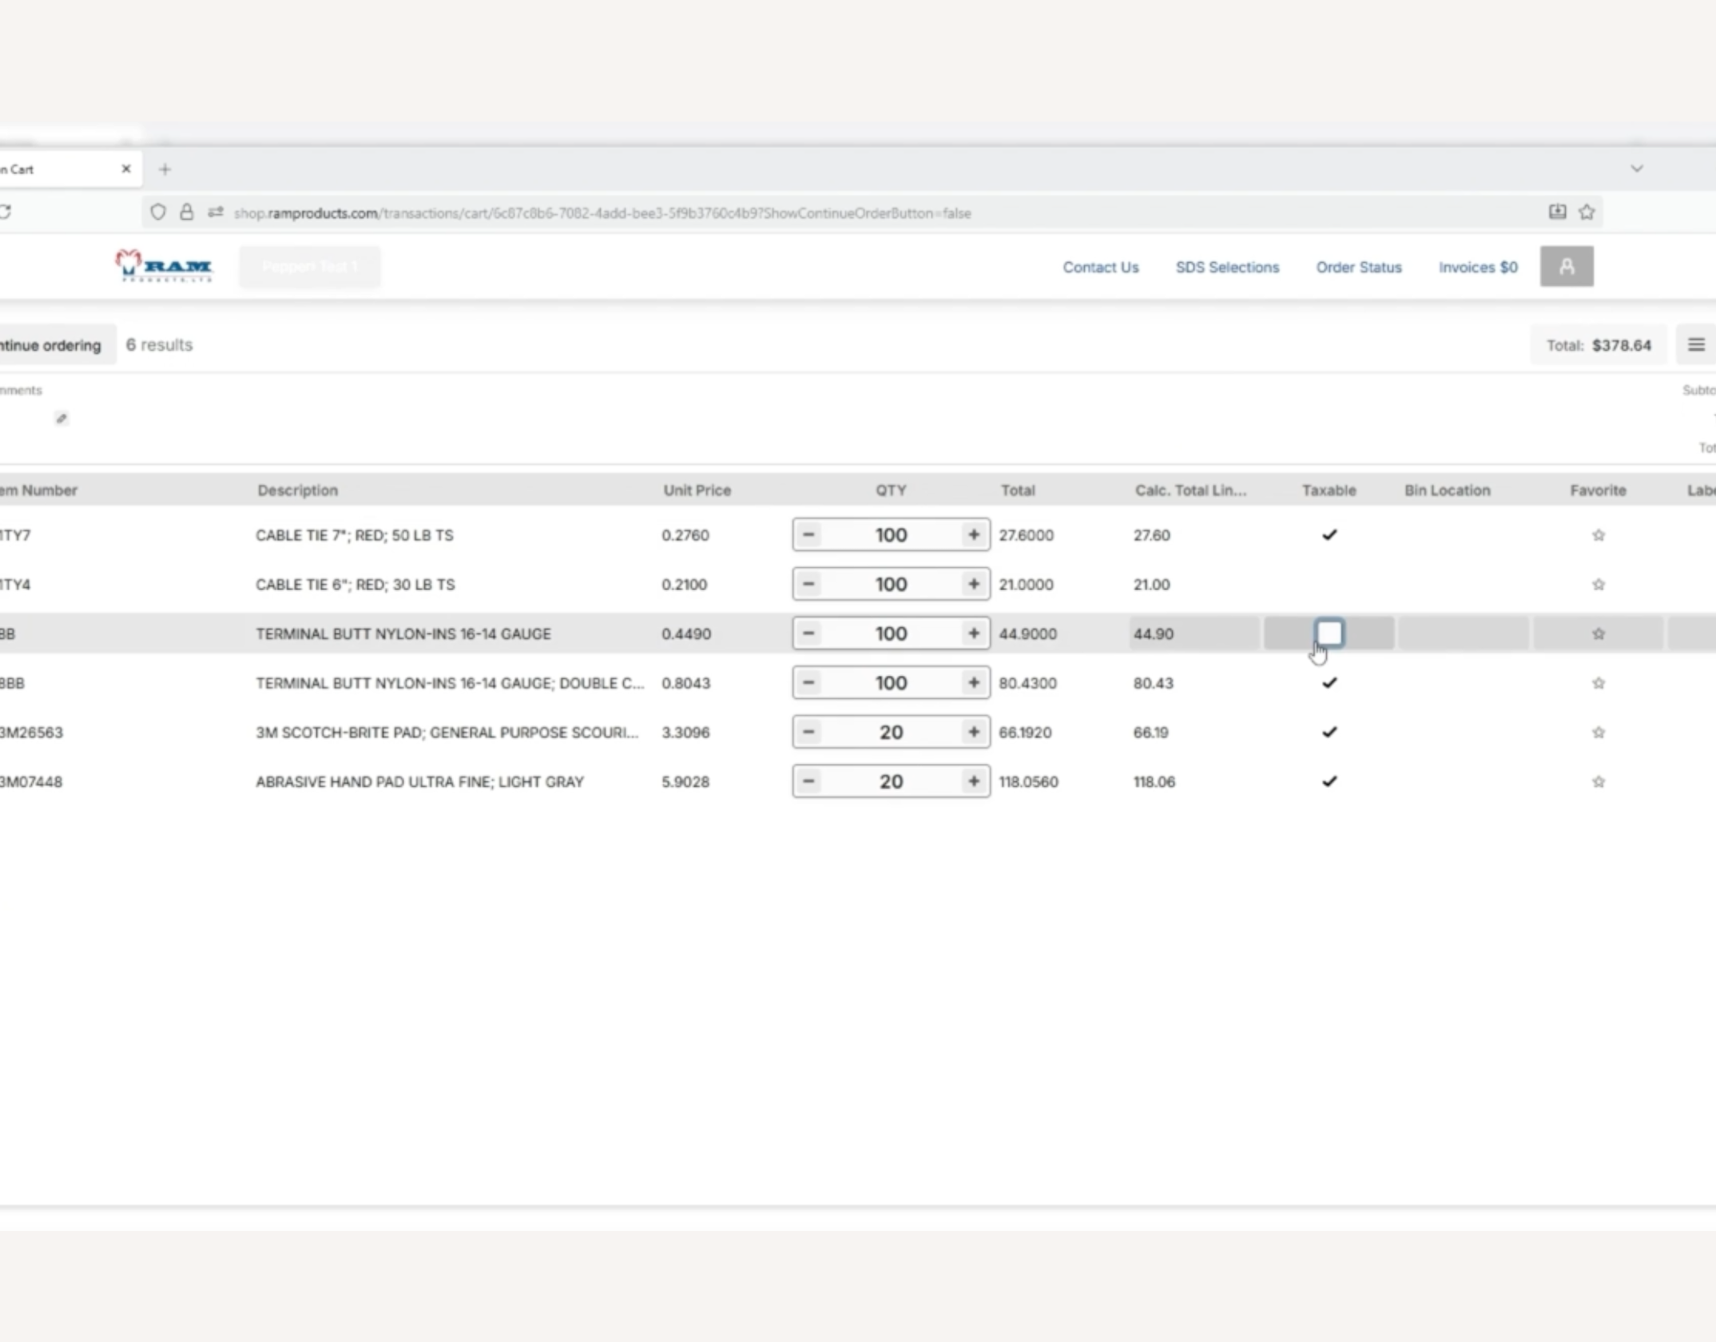Open a new browser tab with the plus icon

[165, 169]
